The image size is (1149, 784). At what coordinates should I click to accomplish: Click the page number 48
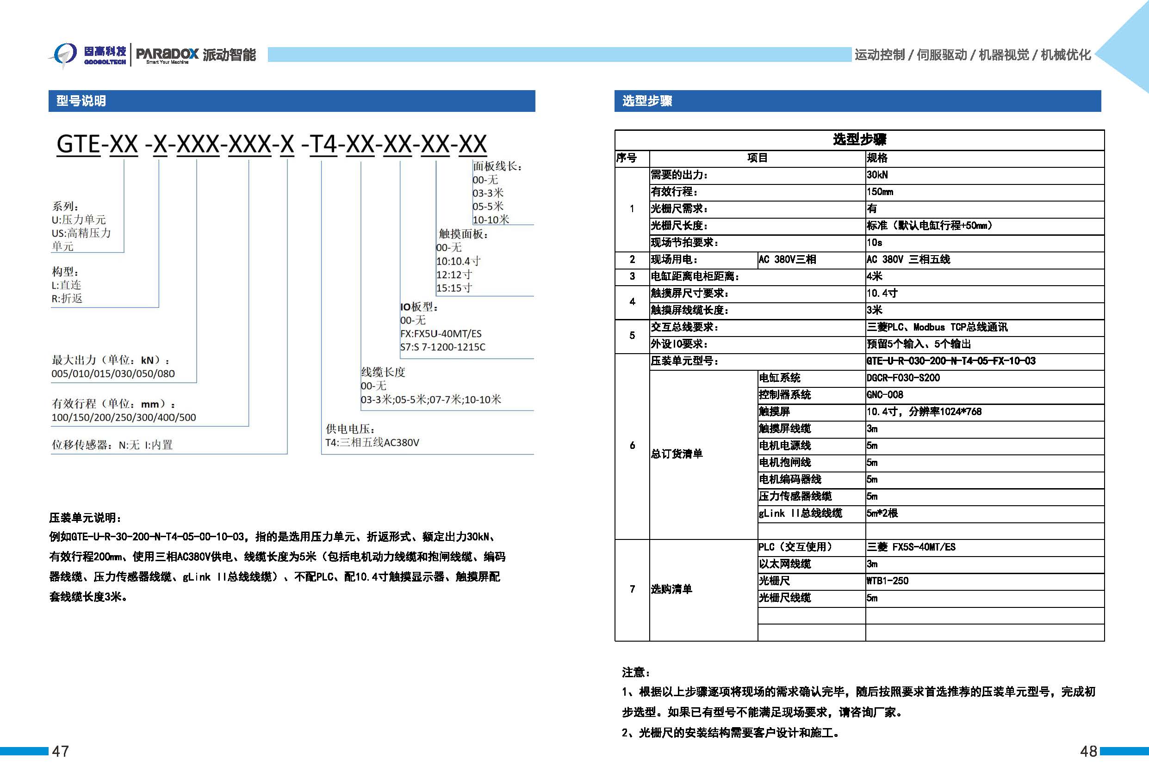(1088, 751)
